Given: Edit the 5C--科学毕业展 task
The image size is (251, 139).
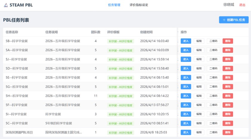Looking at the screenshot, I should pyautogui.click(x=199, y=123).
